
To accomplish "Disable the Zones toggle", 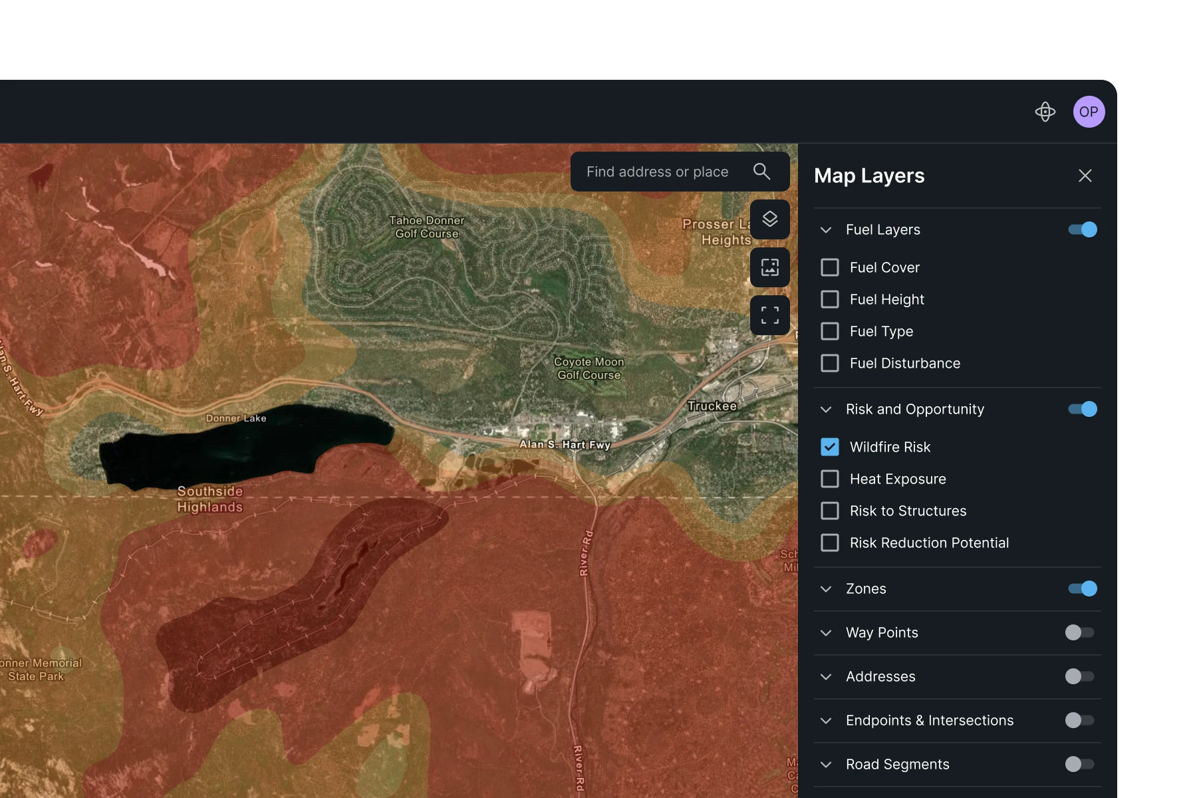I will pyautogui.click(x=1083, y=589).
